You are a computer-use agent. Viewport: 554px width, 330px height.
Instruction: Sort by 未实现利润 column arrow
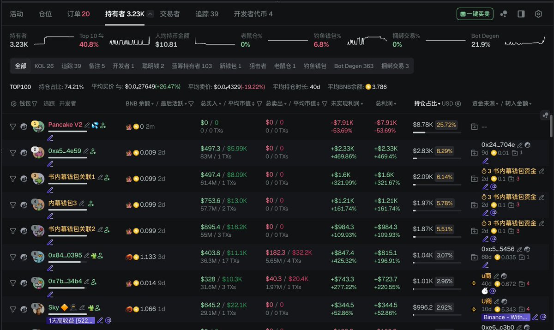coord(362,104)
